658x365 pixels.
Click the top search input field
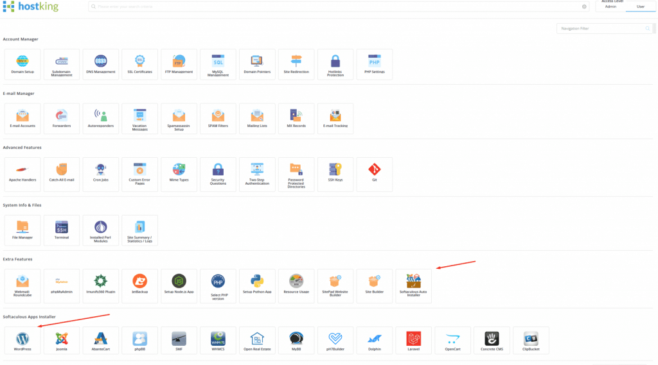coord(334,6)
